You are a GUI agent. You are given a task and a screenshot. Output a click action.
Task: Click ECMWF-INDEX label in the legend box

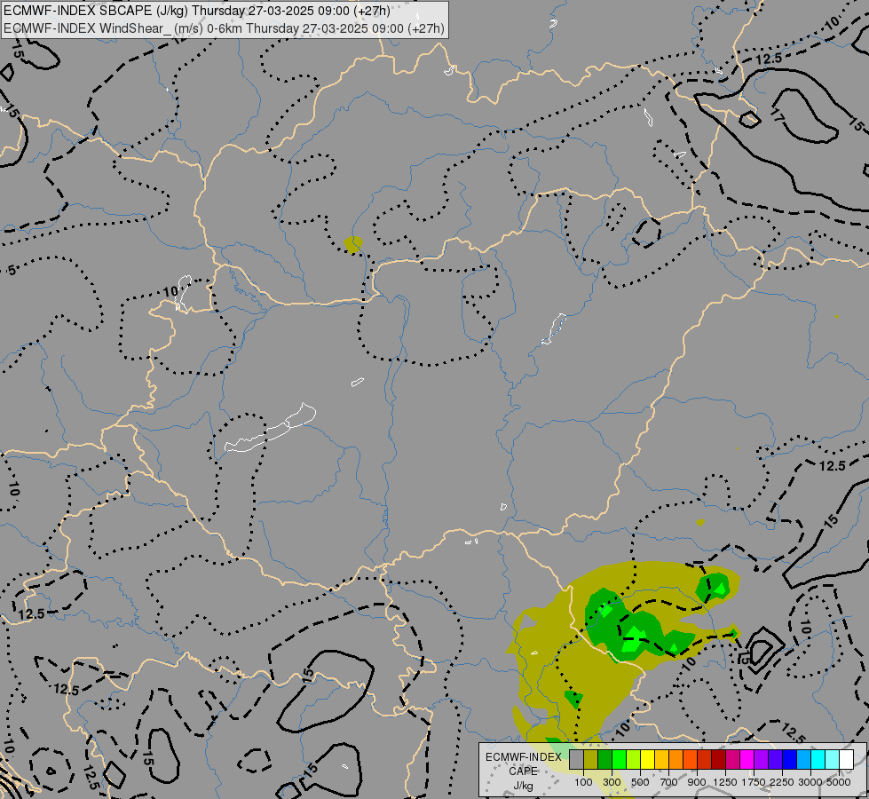click(x=524, y=757)
